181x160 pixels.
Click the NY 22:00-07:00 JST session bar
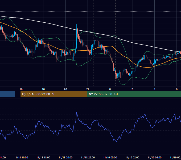click(x=134, y=94)
